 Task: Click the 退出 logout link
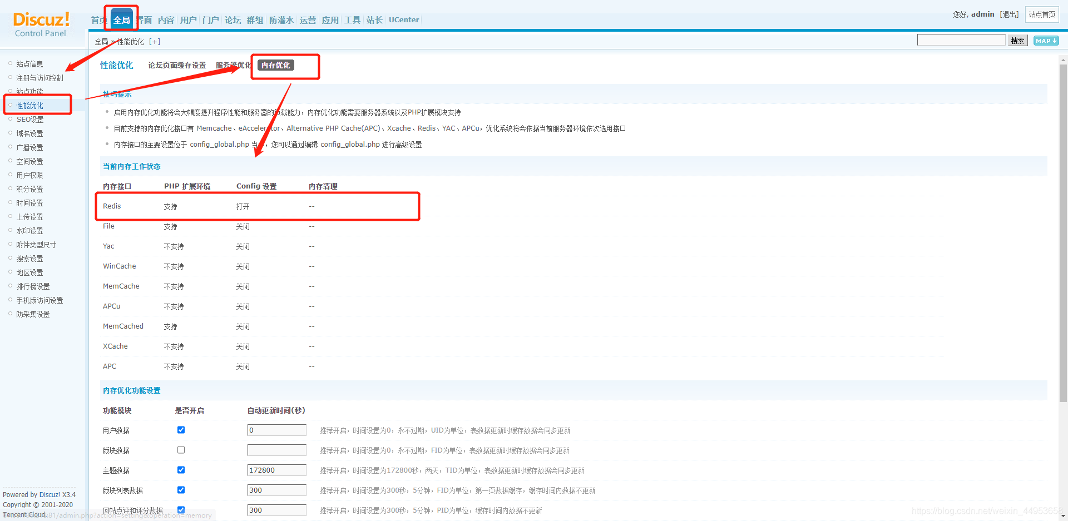click(x=1009, y=14)
